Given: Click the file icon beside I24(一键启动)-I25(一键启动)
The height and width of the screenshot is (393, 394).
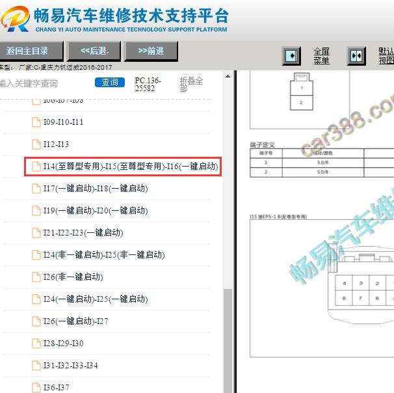Looking at the screenshot, I should (36, 299).
